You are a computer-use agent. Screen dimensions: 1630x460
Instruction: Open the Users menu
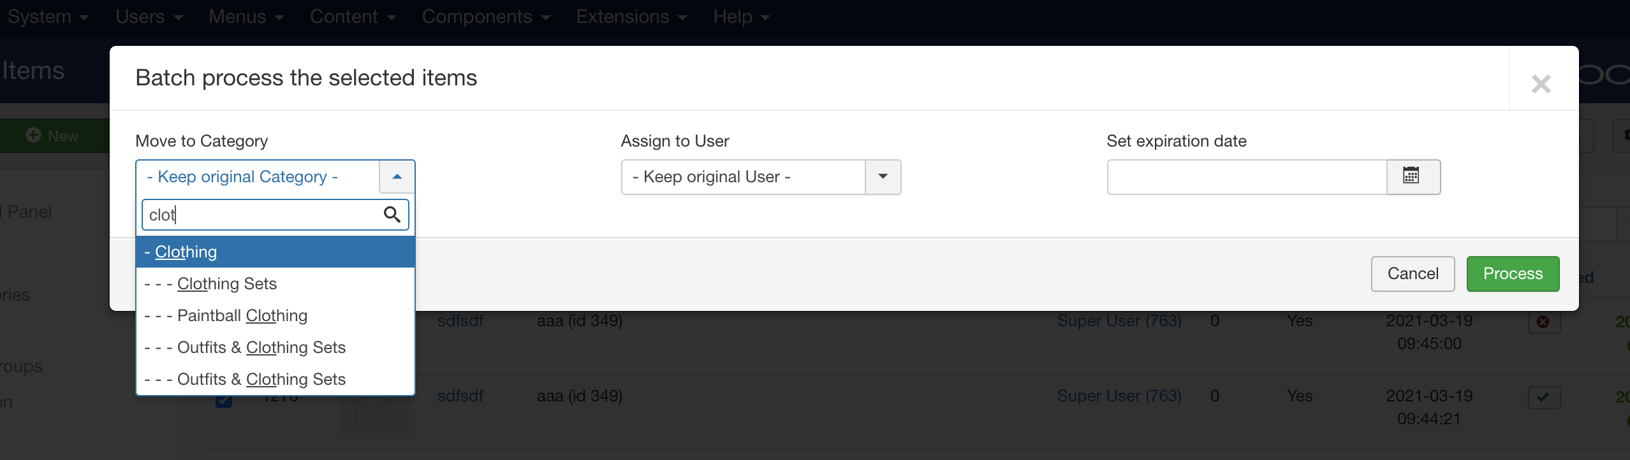point(149,17)
